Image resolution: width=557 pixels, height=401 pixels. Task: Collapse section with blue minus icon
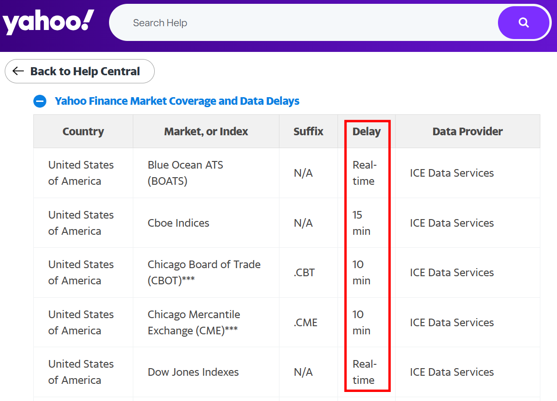(40, 101)
